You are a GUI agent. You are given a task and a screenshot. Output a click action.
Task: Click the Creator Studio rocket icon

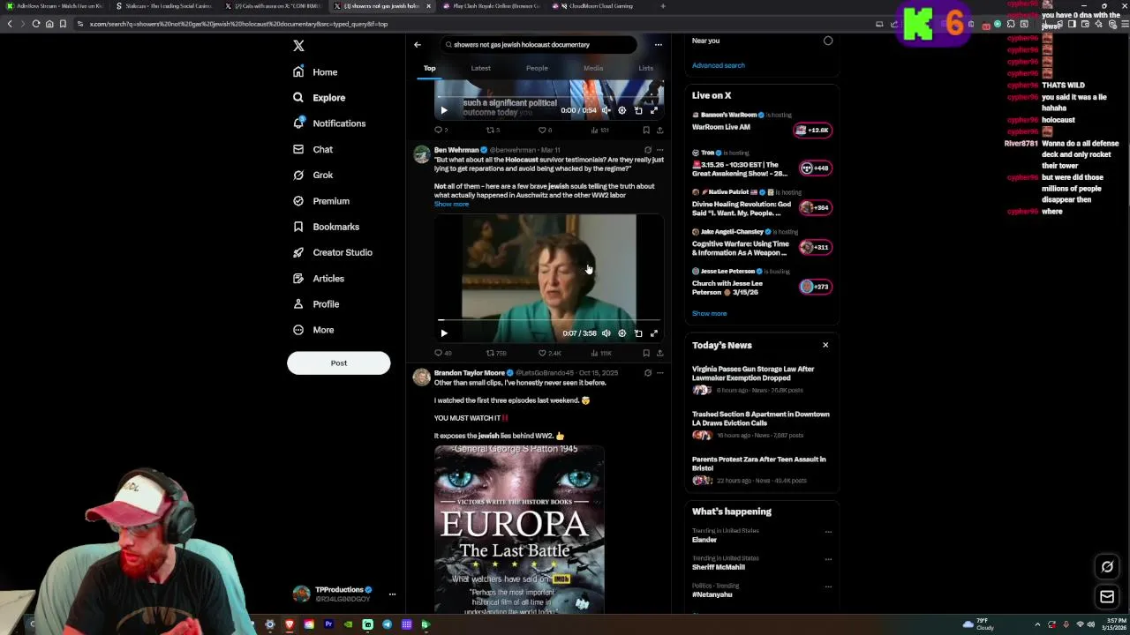[x=298, y=252]
